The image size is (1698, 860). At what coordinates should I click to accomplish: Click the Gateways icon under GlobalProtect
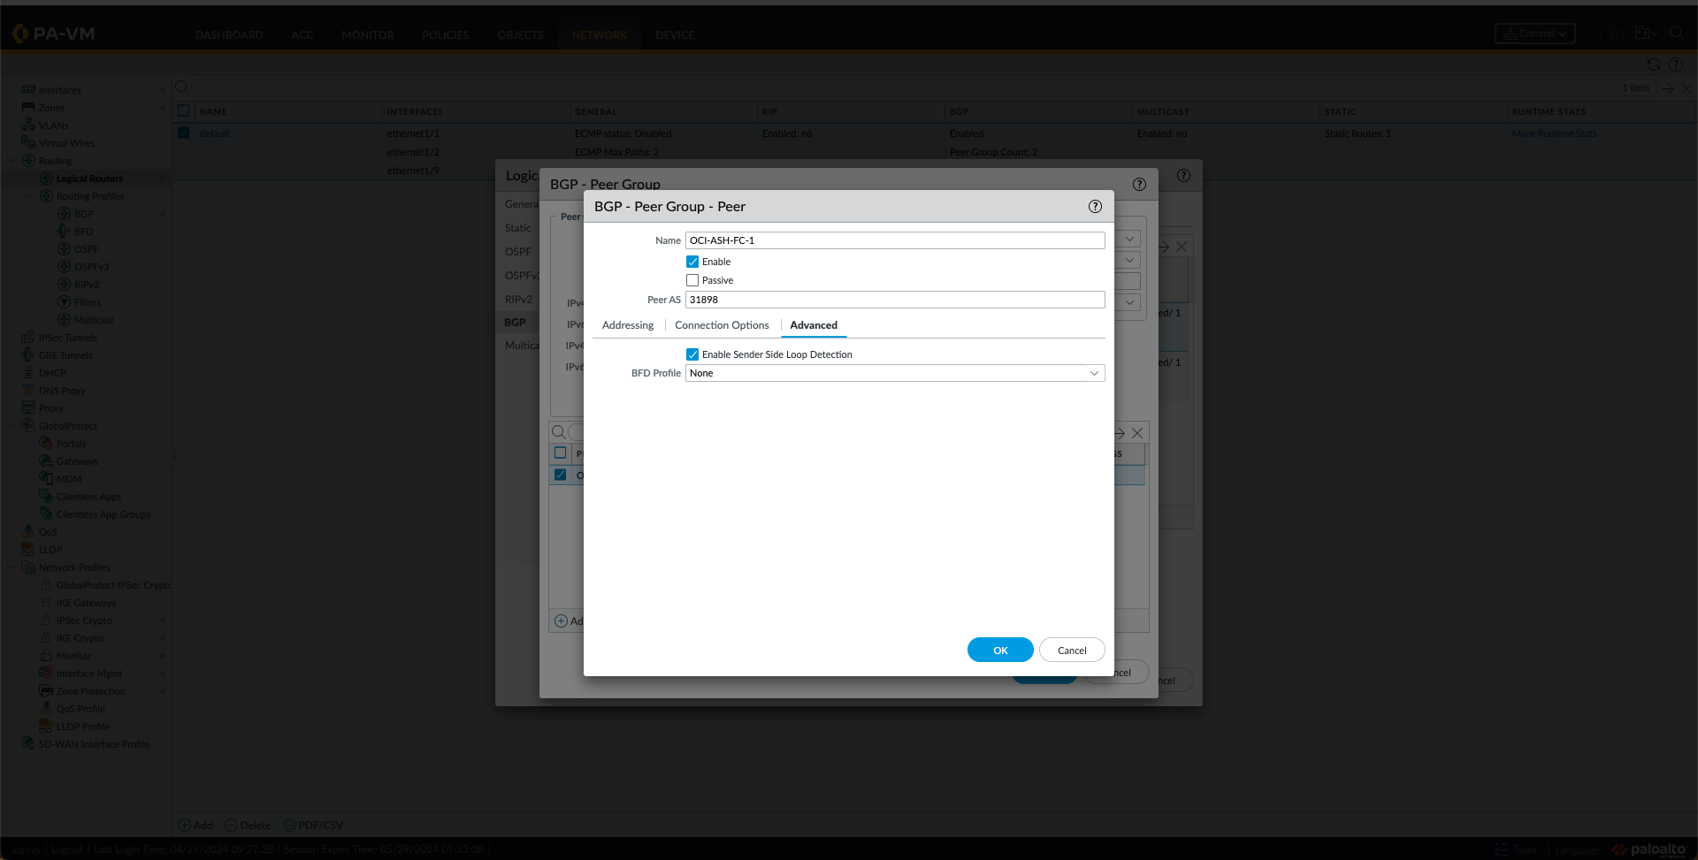coord(46,460)
